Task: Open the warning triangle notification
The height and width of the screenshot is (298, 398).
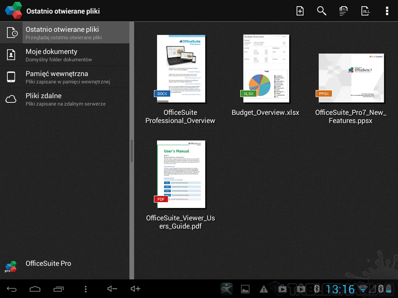Action: coord(264,289)
